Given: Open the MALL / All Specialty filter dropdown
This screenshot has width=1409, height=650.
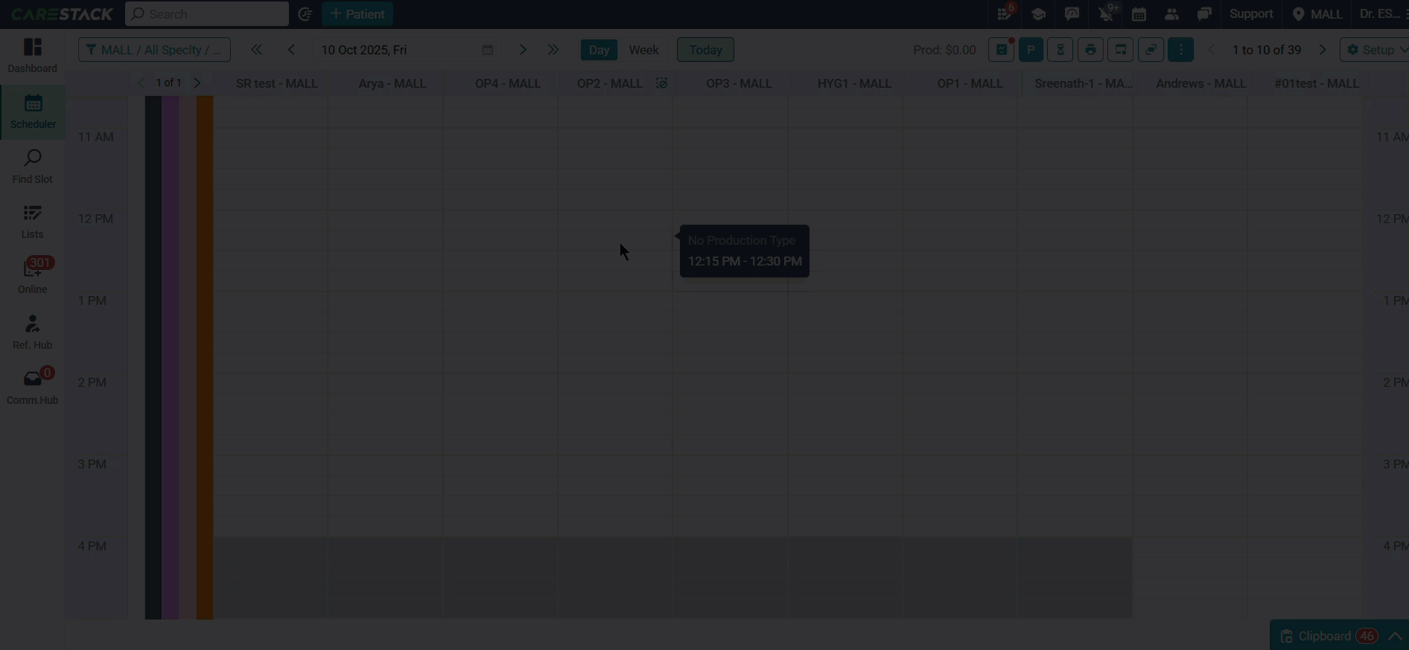Looking at the screenshot, I should [x=154, y=50].
